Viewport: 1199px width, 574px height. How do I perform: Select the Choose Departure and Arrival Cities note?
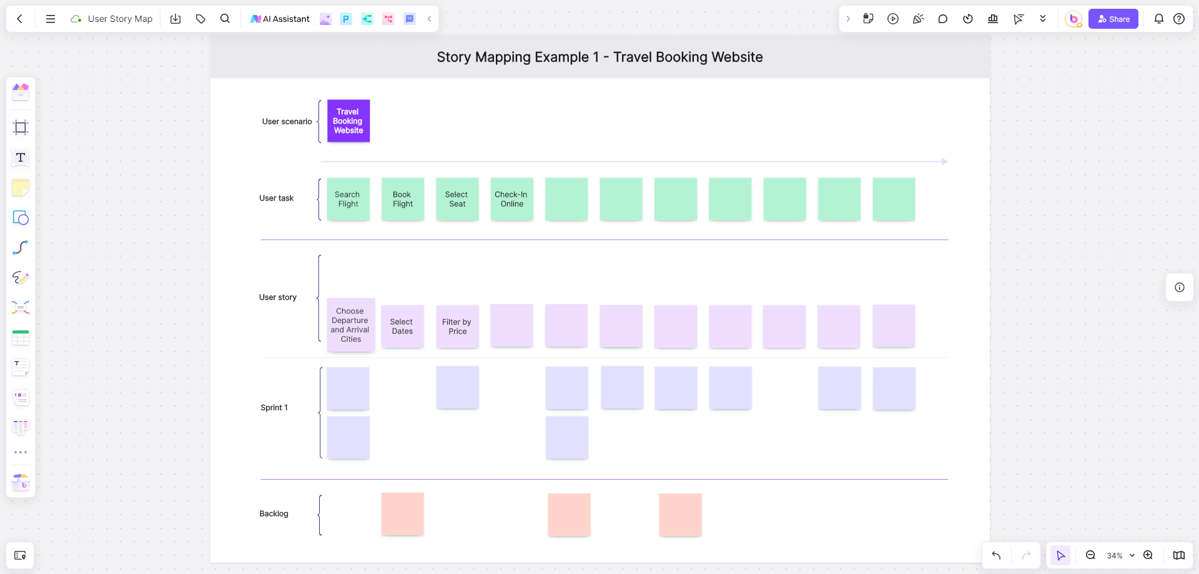(351, 325)
